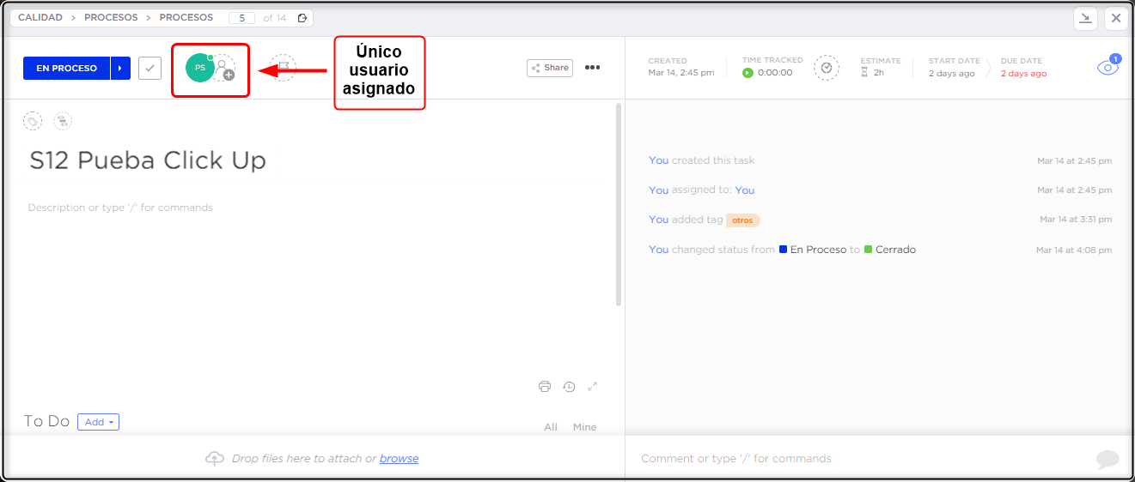The width and height of the screenshot is (1135, 482).
Task: Open the EN PROCESO status dropdown
Action: [67, 69]
